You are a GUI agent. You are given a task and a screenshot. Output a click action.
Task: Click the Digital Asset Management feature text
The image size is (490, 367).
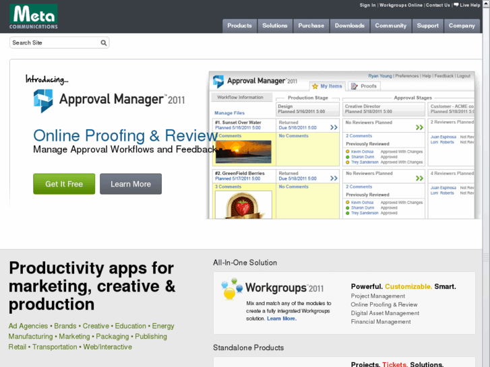[x=385, y=313]
